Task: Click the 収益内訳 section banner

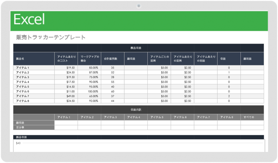Action: tap(139, 110)
